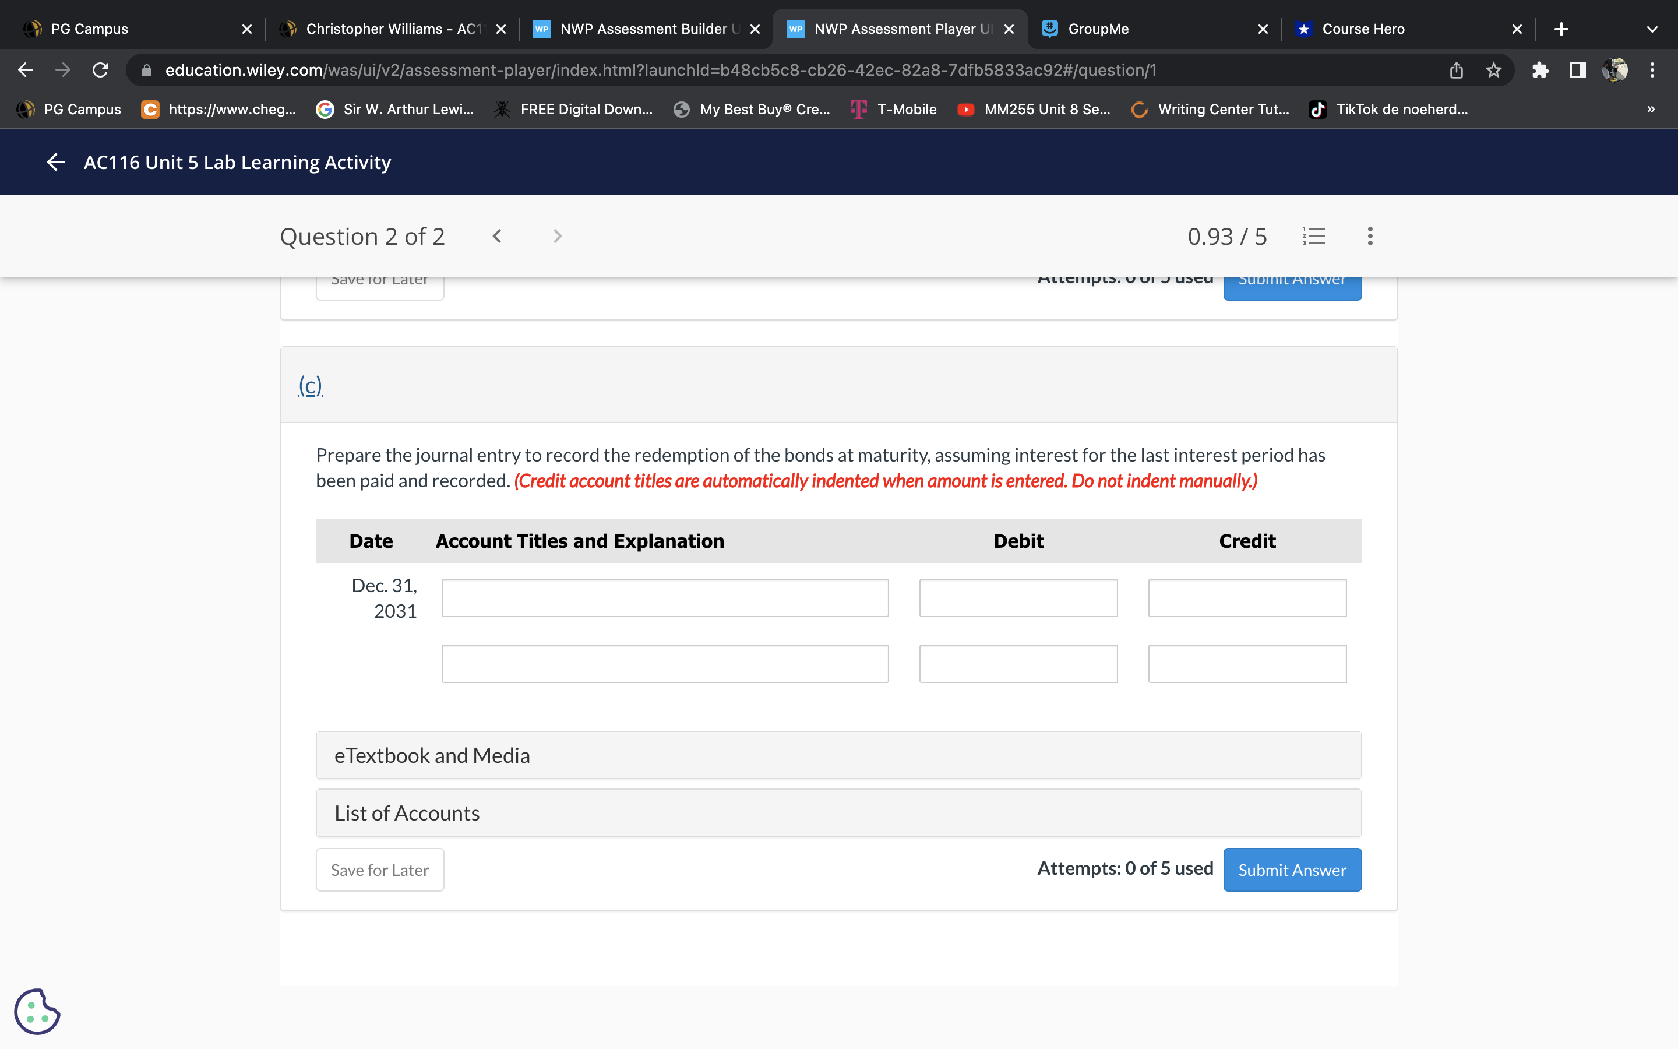
Task: Open the three-dot menu in the question toolbar
Action: click(x=1370, y=236)
